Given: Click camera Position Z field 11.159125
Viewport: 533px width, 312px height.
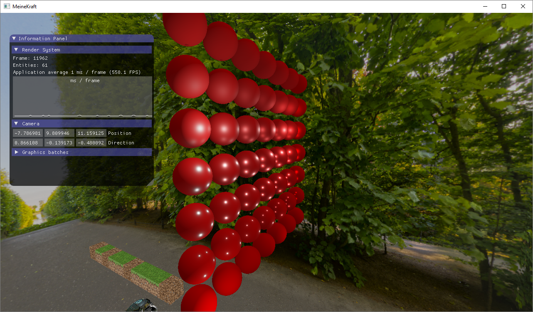Looking at the screenshot, I should click(x=91, y=133).
